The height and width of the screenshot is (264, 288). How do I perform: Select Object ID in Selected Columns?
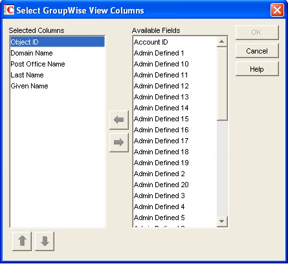58,42
